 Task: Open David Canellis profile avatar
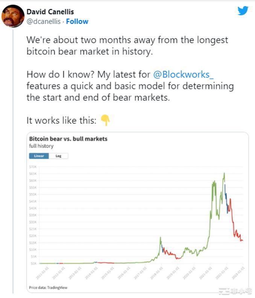click(x=13, y=16)
